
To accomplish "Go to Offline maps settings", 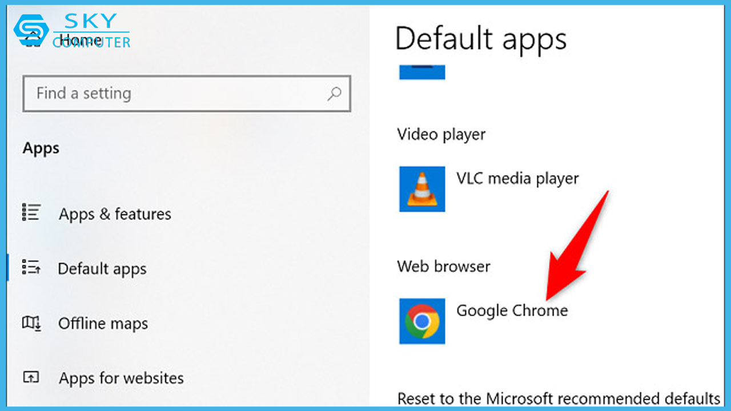I will click(103, 324).
